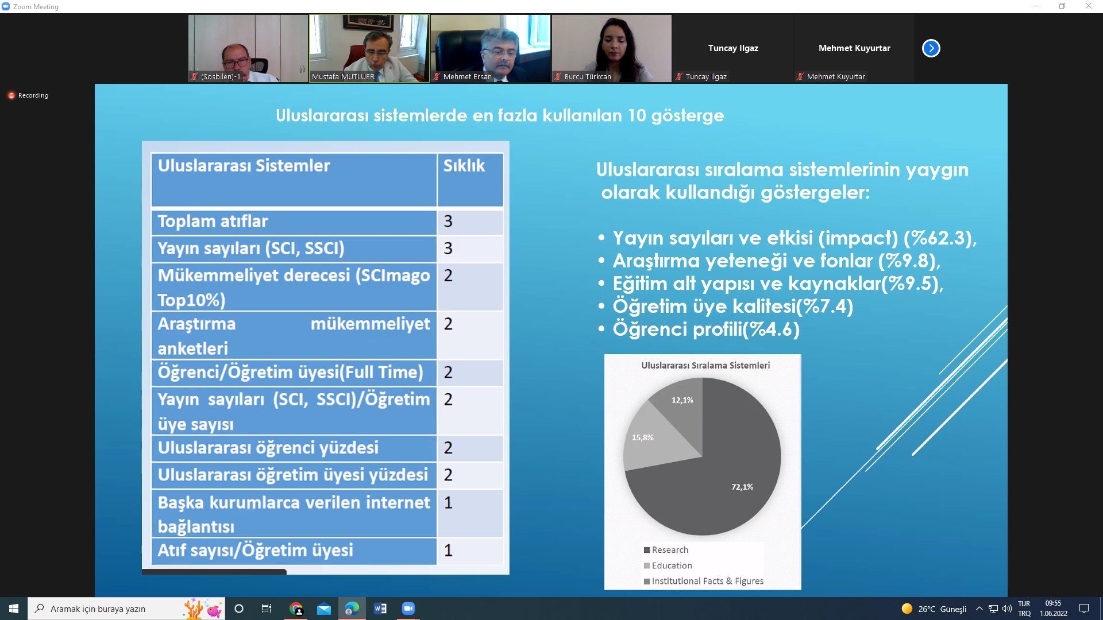This screenshot has height=620, width=1103.
Task: Click the taskbar search box
Action: click(x=126, y=609)
